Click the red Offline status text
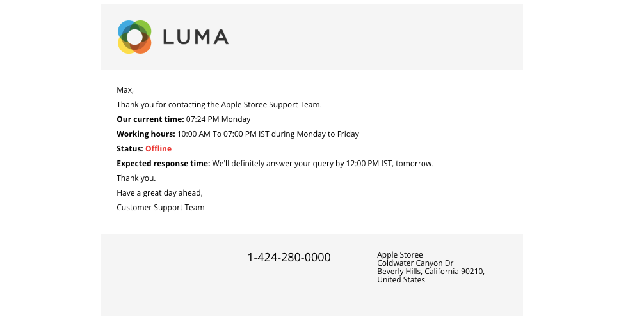 tap(158, 149)
